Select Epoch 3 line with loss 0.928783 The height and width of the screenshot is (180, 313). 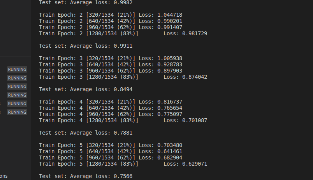tap(111, 64)
